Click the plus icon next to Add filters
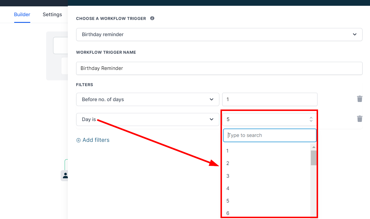This screenshot has height=219, width=370. coord(79,140)
